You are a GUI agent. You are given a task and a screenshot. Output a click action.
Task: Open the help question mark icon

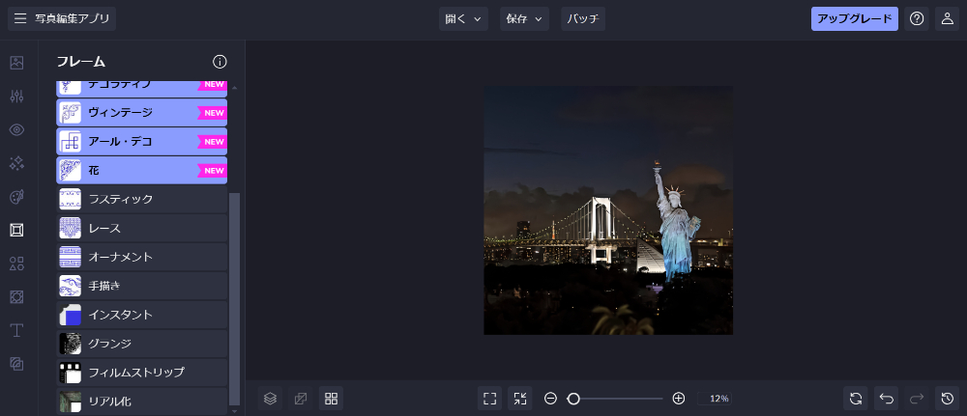[917, 19]
